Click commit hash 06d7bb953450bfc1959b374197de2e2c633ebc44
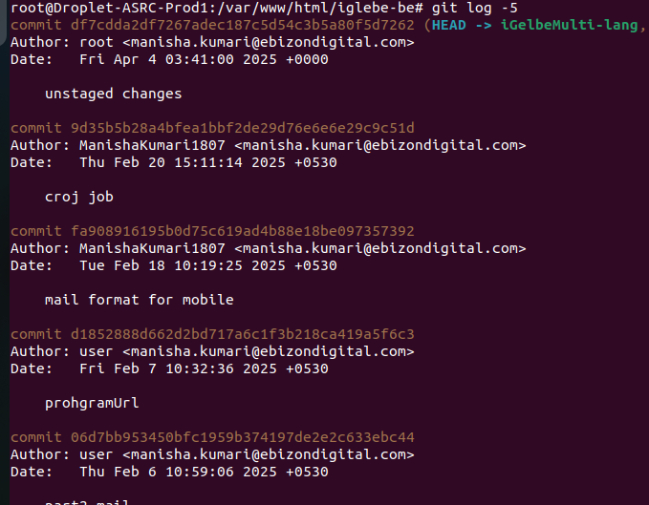Screen dimensions: 649x505 tap(243, 437)
